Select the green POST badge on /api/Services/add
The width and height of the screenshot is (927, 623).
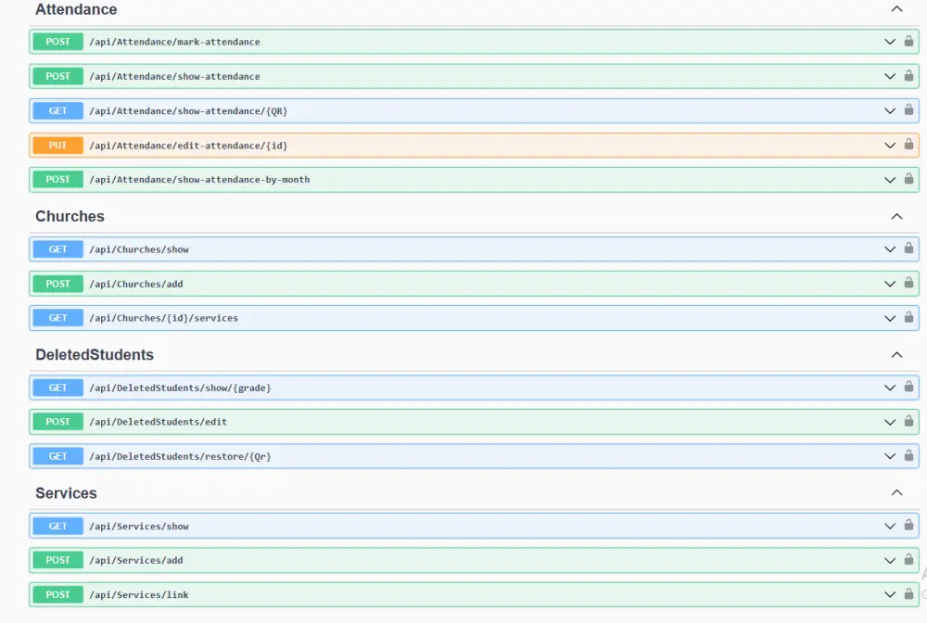click(x=57, y=560)
